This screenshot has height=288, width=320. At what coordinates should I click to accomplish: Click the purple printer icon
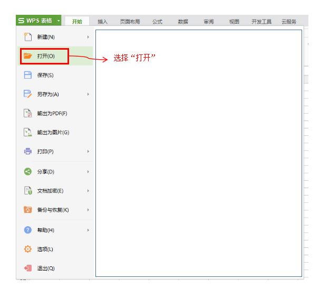point(28,151)
